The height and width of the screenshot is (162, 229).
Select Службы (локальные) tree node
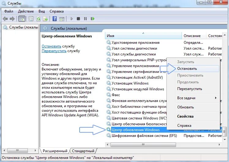click(x=21, y=27)
